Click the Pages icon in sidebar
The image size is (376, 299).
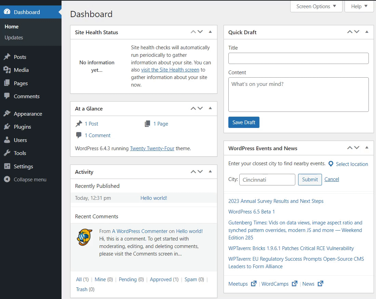click(x=7, y=83)
